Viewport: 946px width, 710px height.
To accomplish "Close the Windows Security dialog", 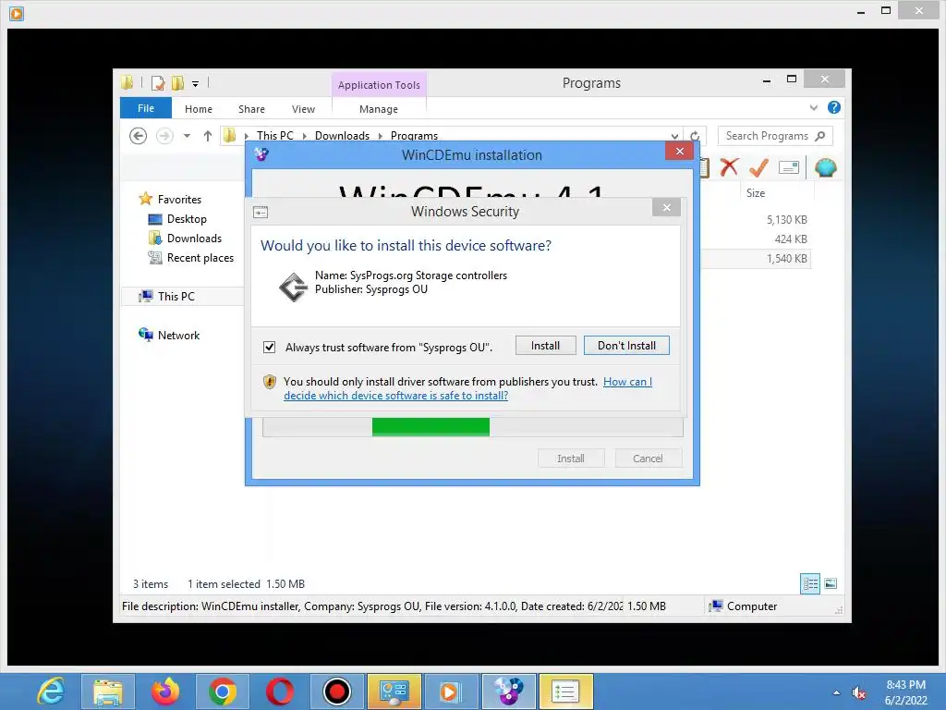I will [666, 208].
